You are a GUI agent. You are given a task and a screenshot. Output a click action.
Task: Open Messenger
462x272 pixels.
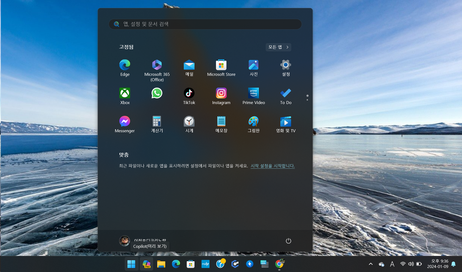(125, 124)
